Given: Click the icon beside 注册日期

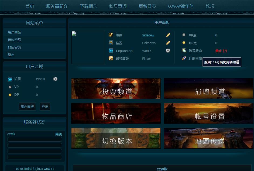Looking at the screenshot, I should (184, 59).
